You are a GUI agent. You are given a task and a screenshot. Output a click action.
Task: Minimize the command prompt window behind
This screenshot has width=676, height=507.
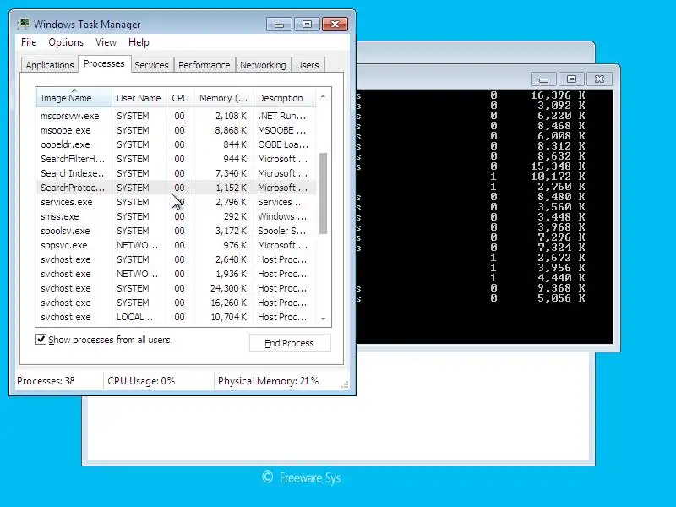tap(543, 79)
